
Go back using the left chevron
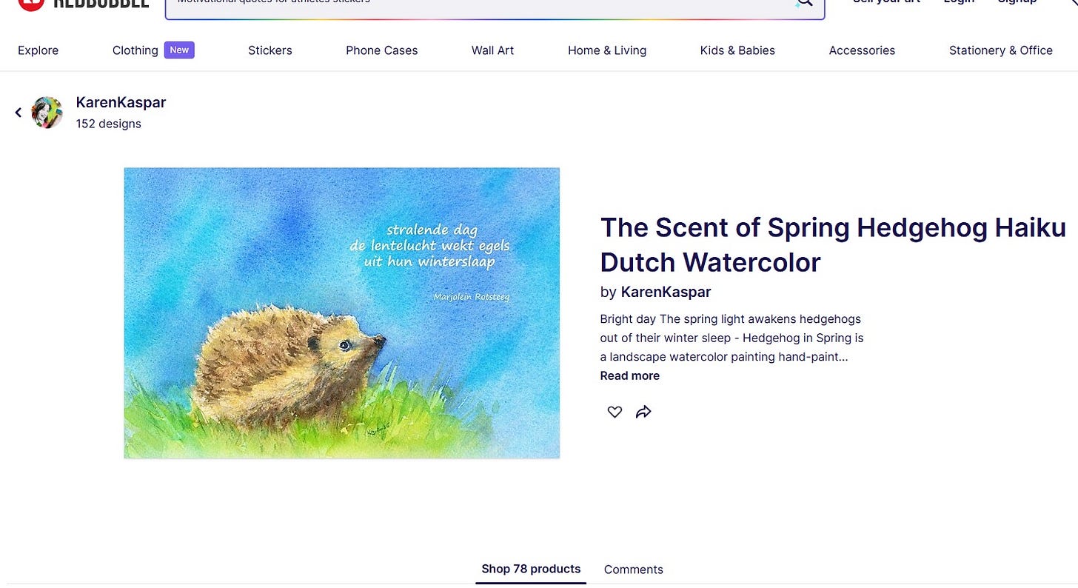pos(19,113)
